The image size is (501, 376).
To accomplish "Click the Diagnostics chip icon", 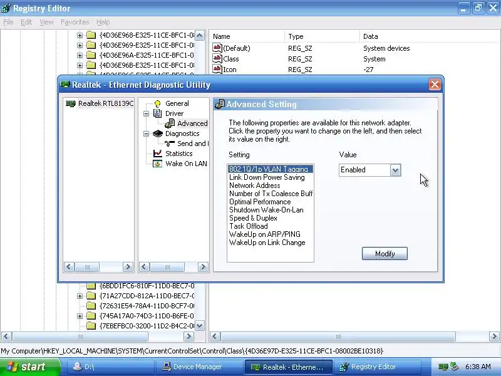I will pos(158,133).
